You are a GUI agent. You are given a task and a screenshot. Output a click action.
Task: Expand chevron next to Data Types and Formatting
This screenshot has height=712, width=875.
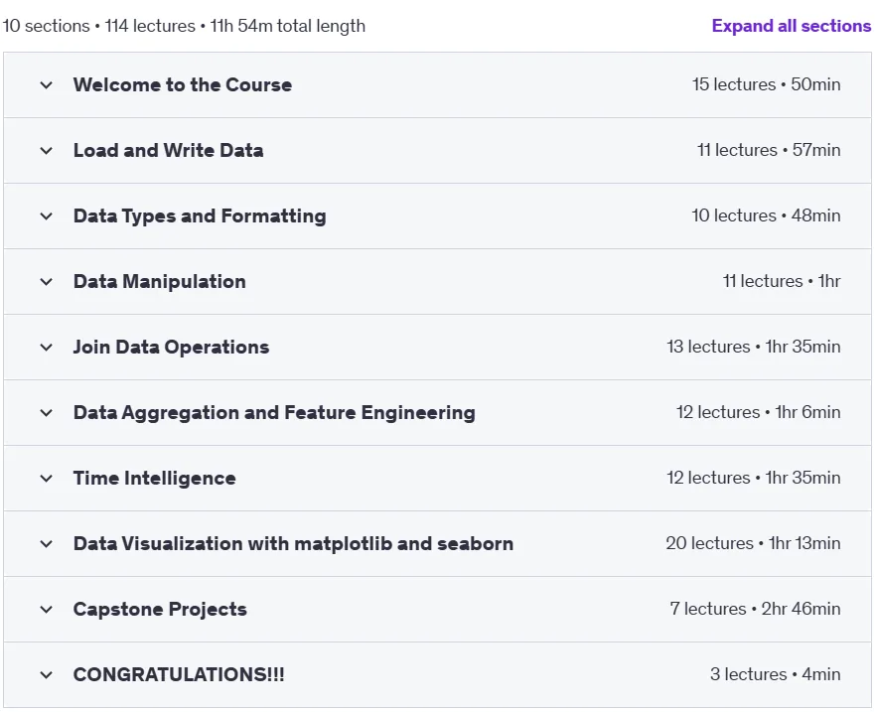pyautogui.click(x=47, y=216)
